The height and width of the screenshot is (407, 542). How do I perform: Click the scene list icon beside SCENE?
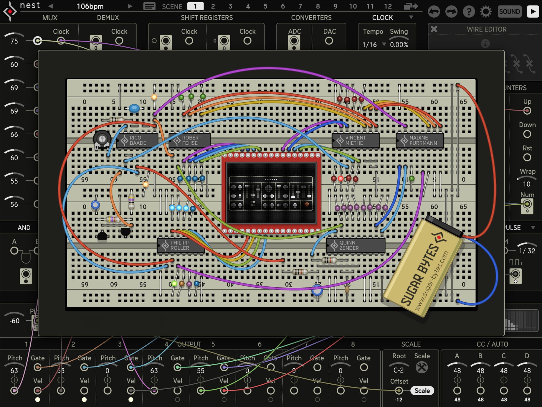click(150, 6)
